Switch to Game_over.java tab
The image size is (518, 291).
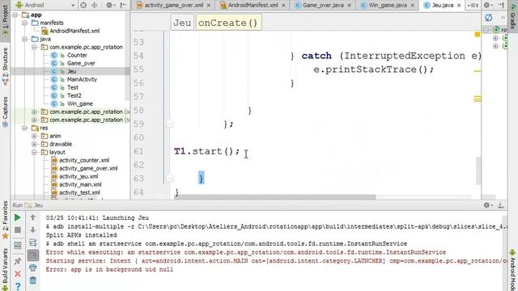coord(323,6)
